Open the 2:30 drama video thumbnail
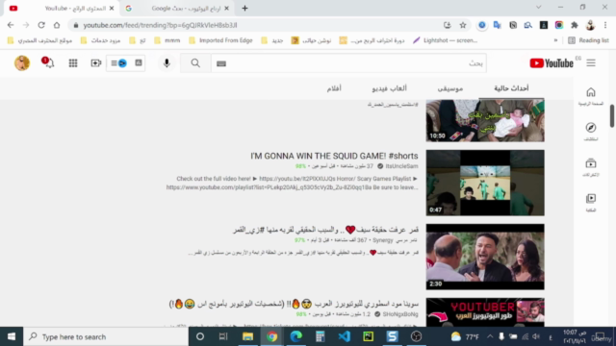This screenshot has height=346, width=616. (485, 257)
